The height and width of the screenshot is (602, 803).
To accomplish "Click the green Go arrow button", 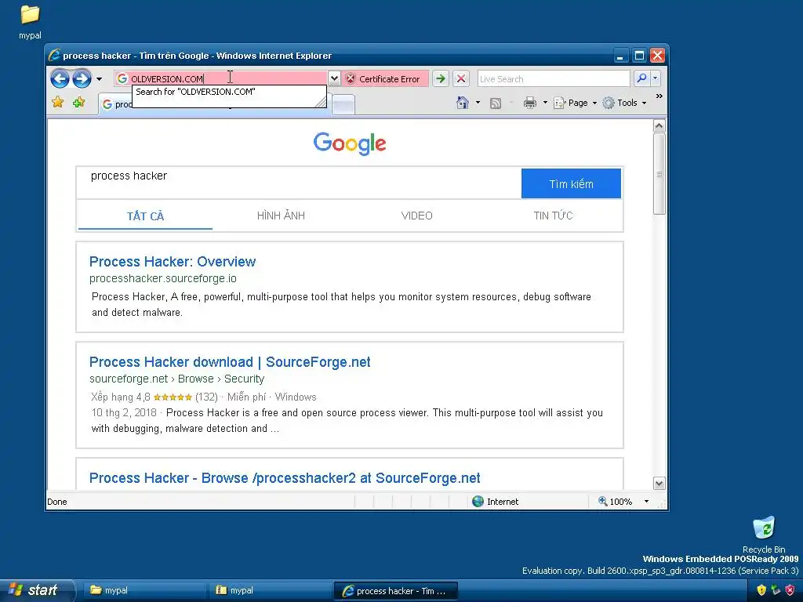I will [x=440, y=79].
